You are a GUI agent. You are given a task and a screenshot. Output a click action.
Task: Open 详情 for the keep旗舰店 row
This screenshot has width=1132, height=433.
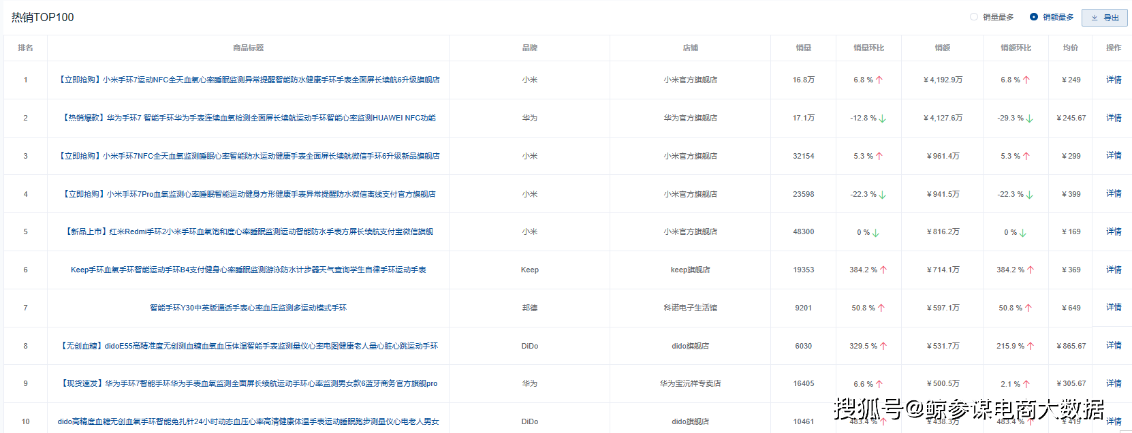pyautogui.click(x=1114, y=270)
